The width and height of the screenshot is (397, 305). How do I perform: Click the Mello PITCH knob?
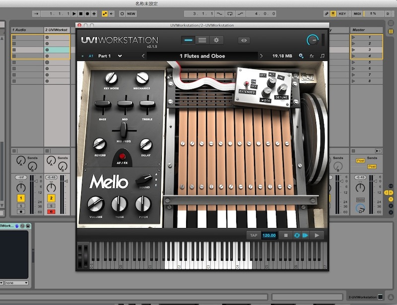pyautogui.click(x=143, y=204)
